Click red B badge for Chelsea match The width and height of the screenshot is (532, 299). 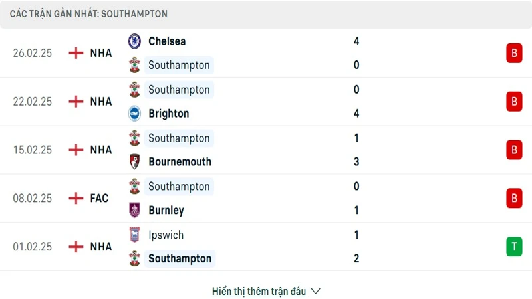tap(513, 53)
